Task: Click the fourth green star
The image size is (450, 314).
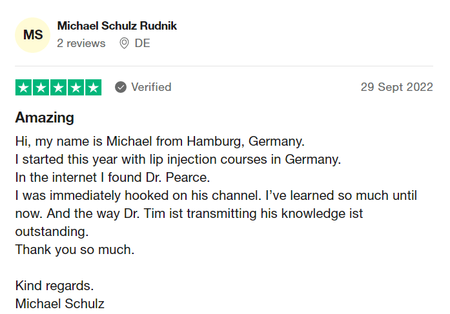Action: tap(76, 88)
